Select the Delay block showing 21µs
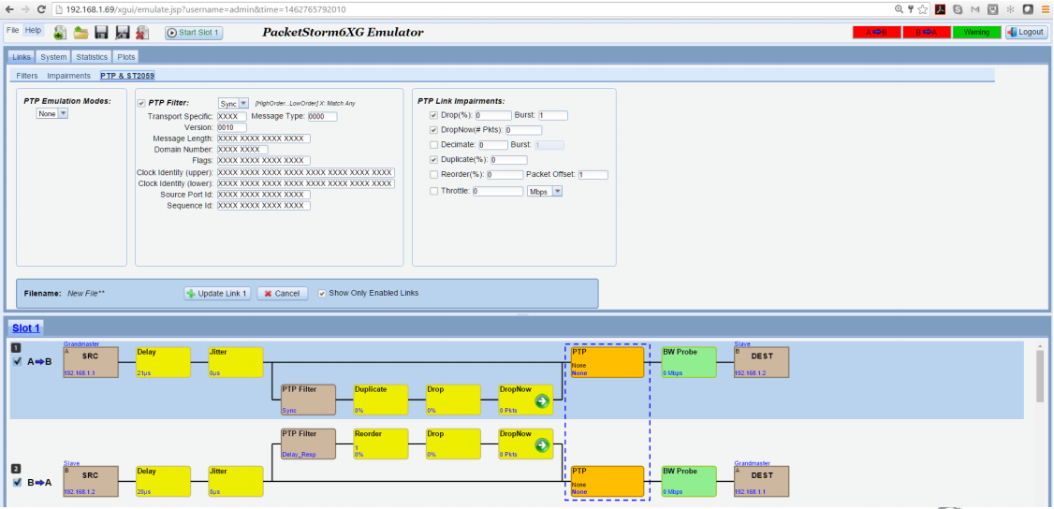Viewport: 1054px width, 509px height. (164, 362)
